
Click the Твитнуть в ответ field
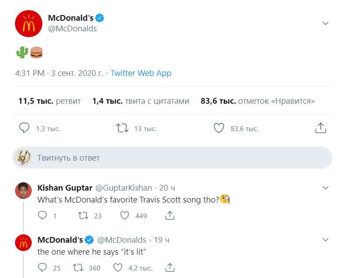(177, 158)
